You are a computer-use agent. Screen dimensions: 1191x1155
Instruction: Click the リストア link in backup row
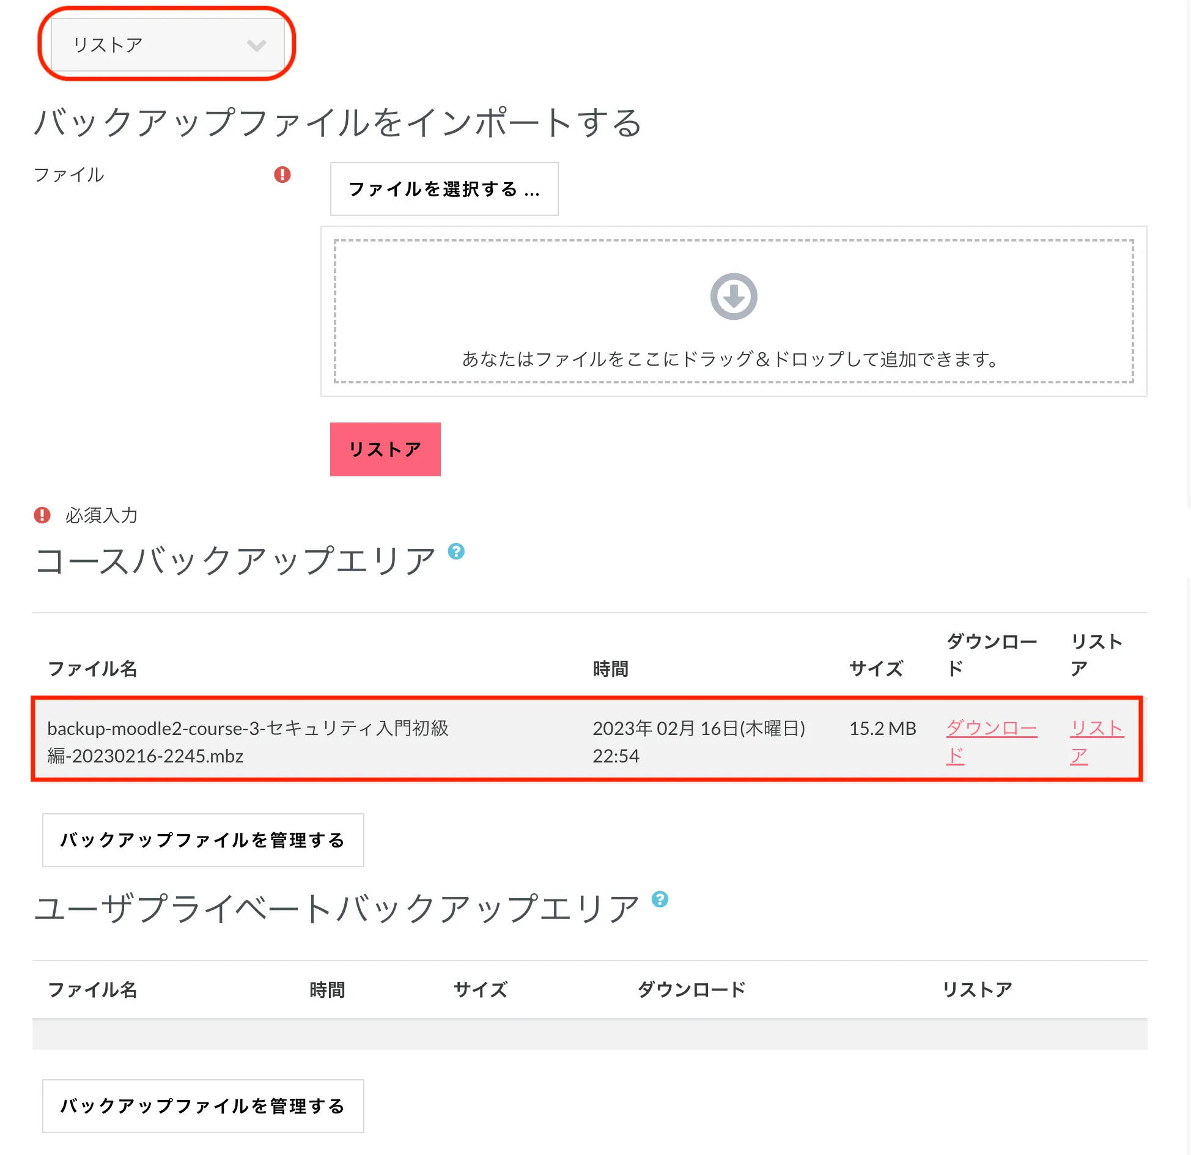1096,729
